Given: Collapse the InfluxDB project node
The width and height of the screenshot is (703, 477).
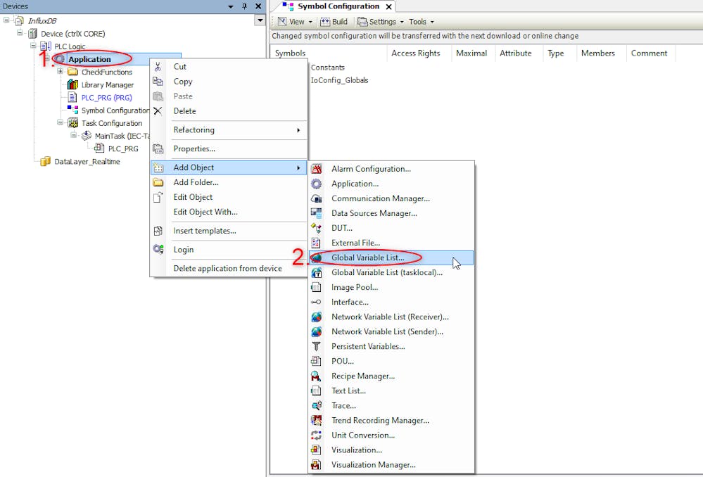Looking at the screenshot, I should (x=6, y=20).
